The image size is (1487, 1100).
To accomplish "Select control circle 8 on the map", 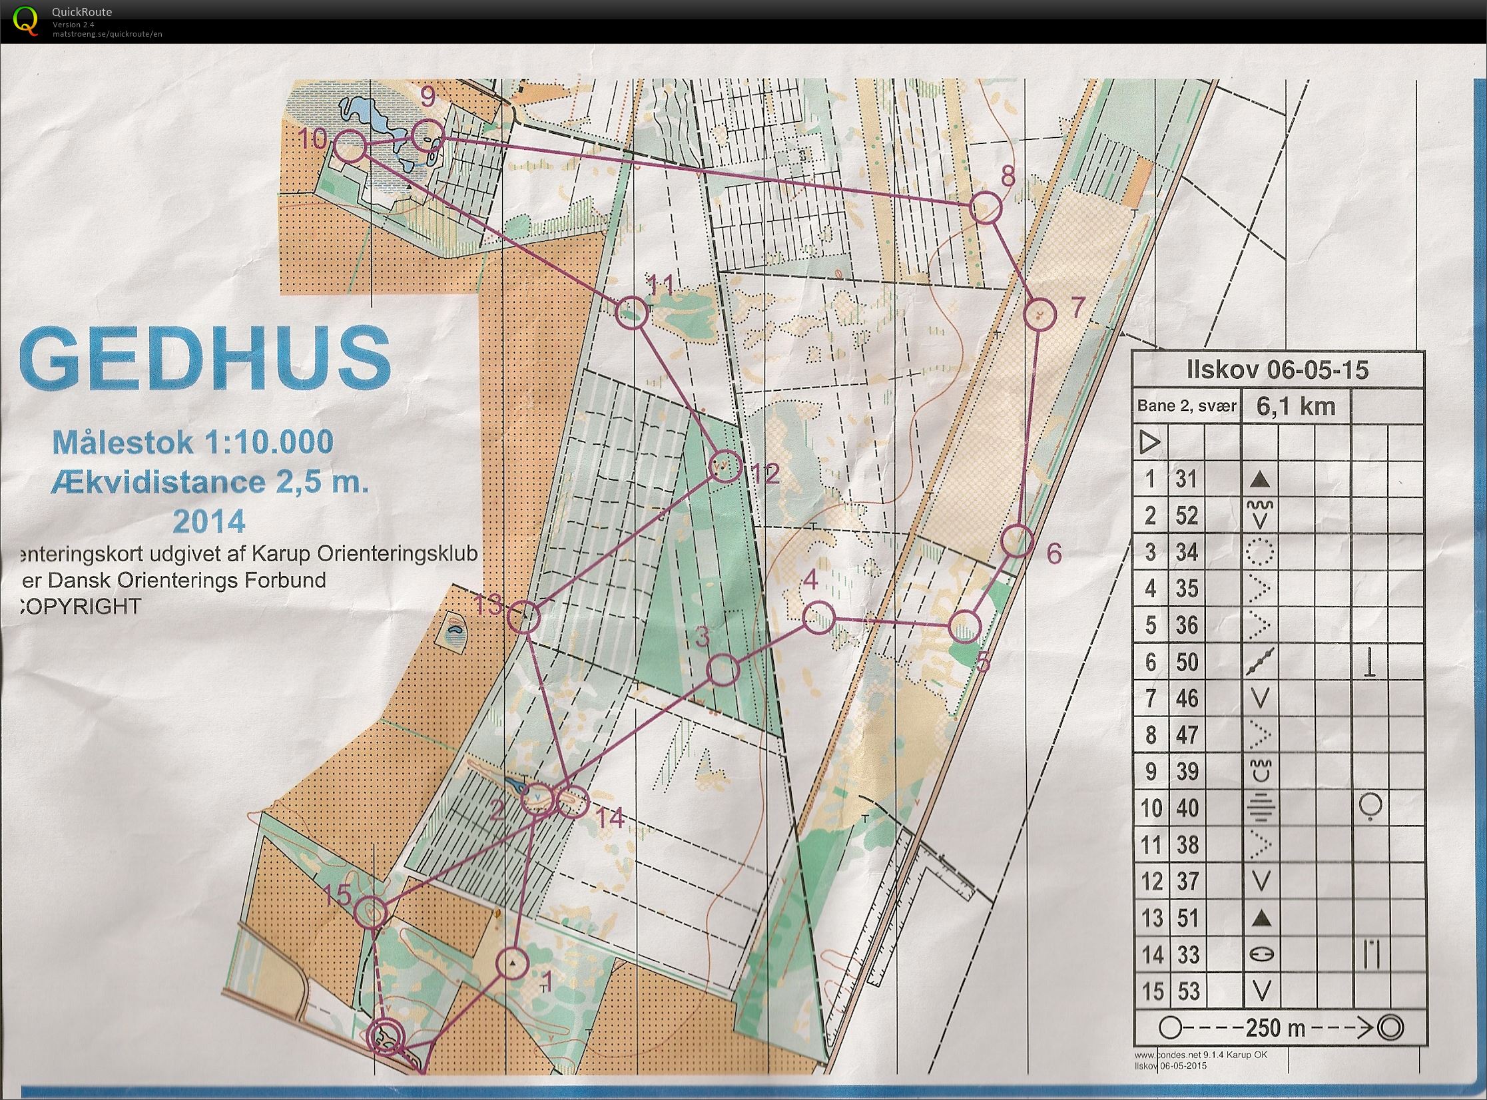I will (985, 208).
